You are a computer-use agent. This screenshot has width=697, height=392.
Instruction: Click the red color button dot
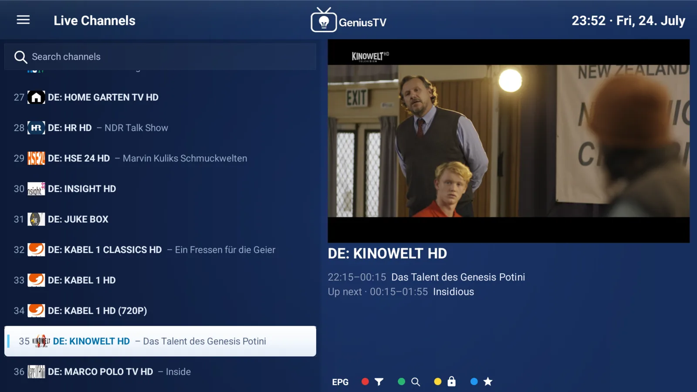(365, 382)
